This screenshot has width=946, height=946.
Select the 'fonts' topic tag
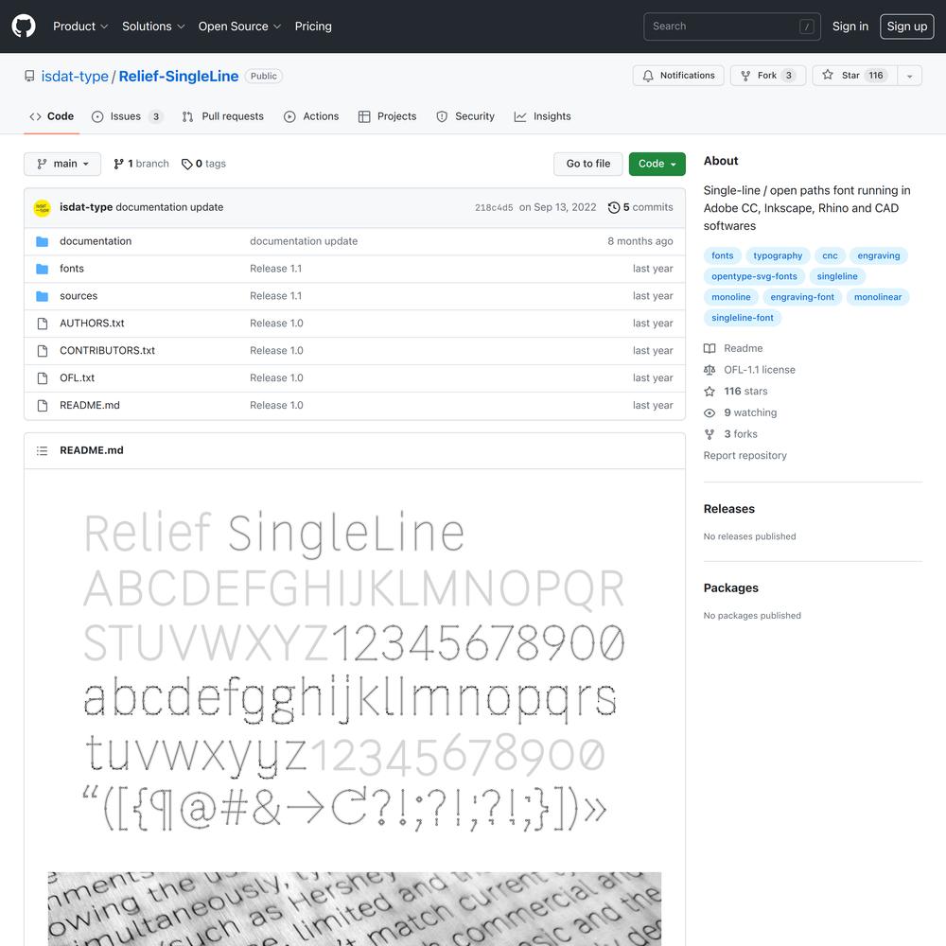[722, 255]
